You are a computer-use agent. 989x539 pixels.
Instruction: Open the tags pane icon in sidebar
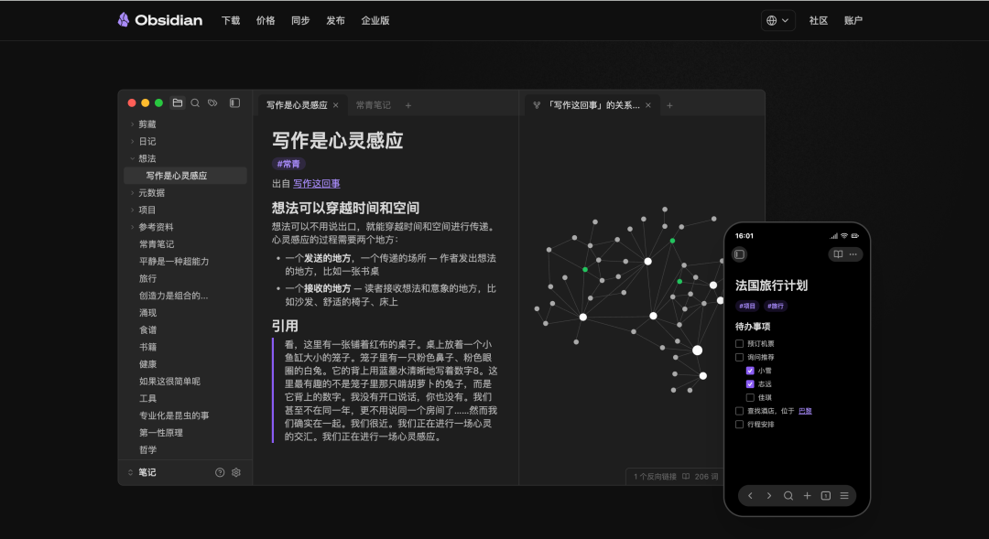coord(212,103)
